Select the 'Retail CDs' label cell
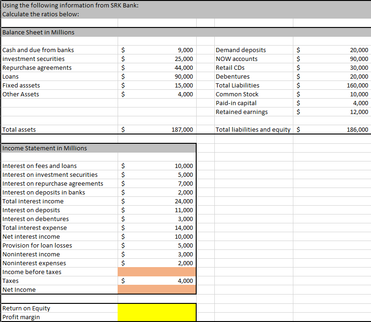Viewport: 371px width, 322px height. 254,68
